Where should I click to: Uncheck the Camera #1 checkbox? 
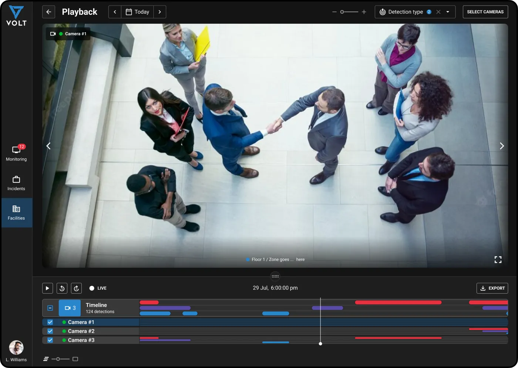50,322
